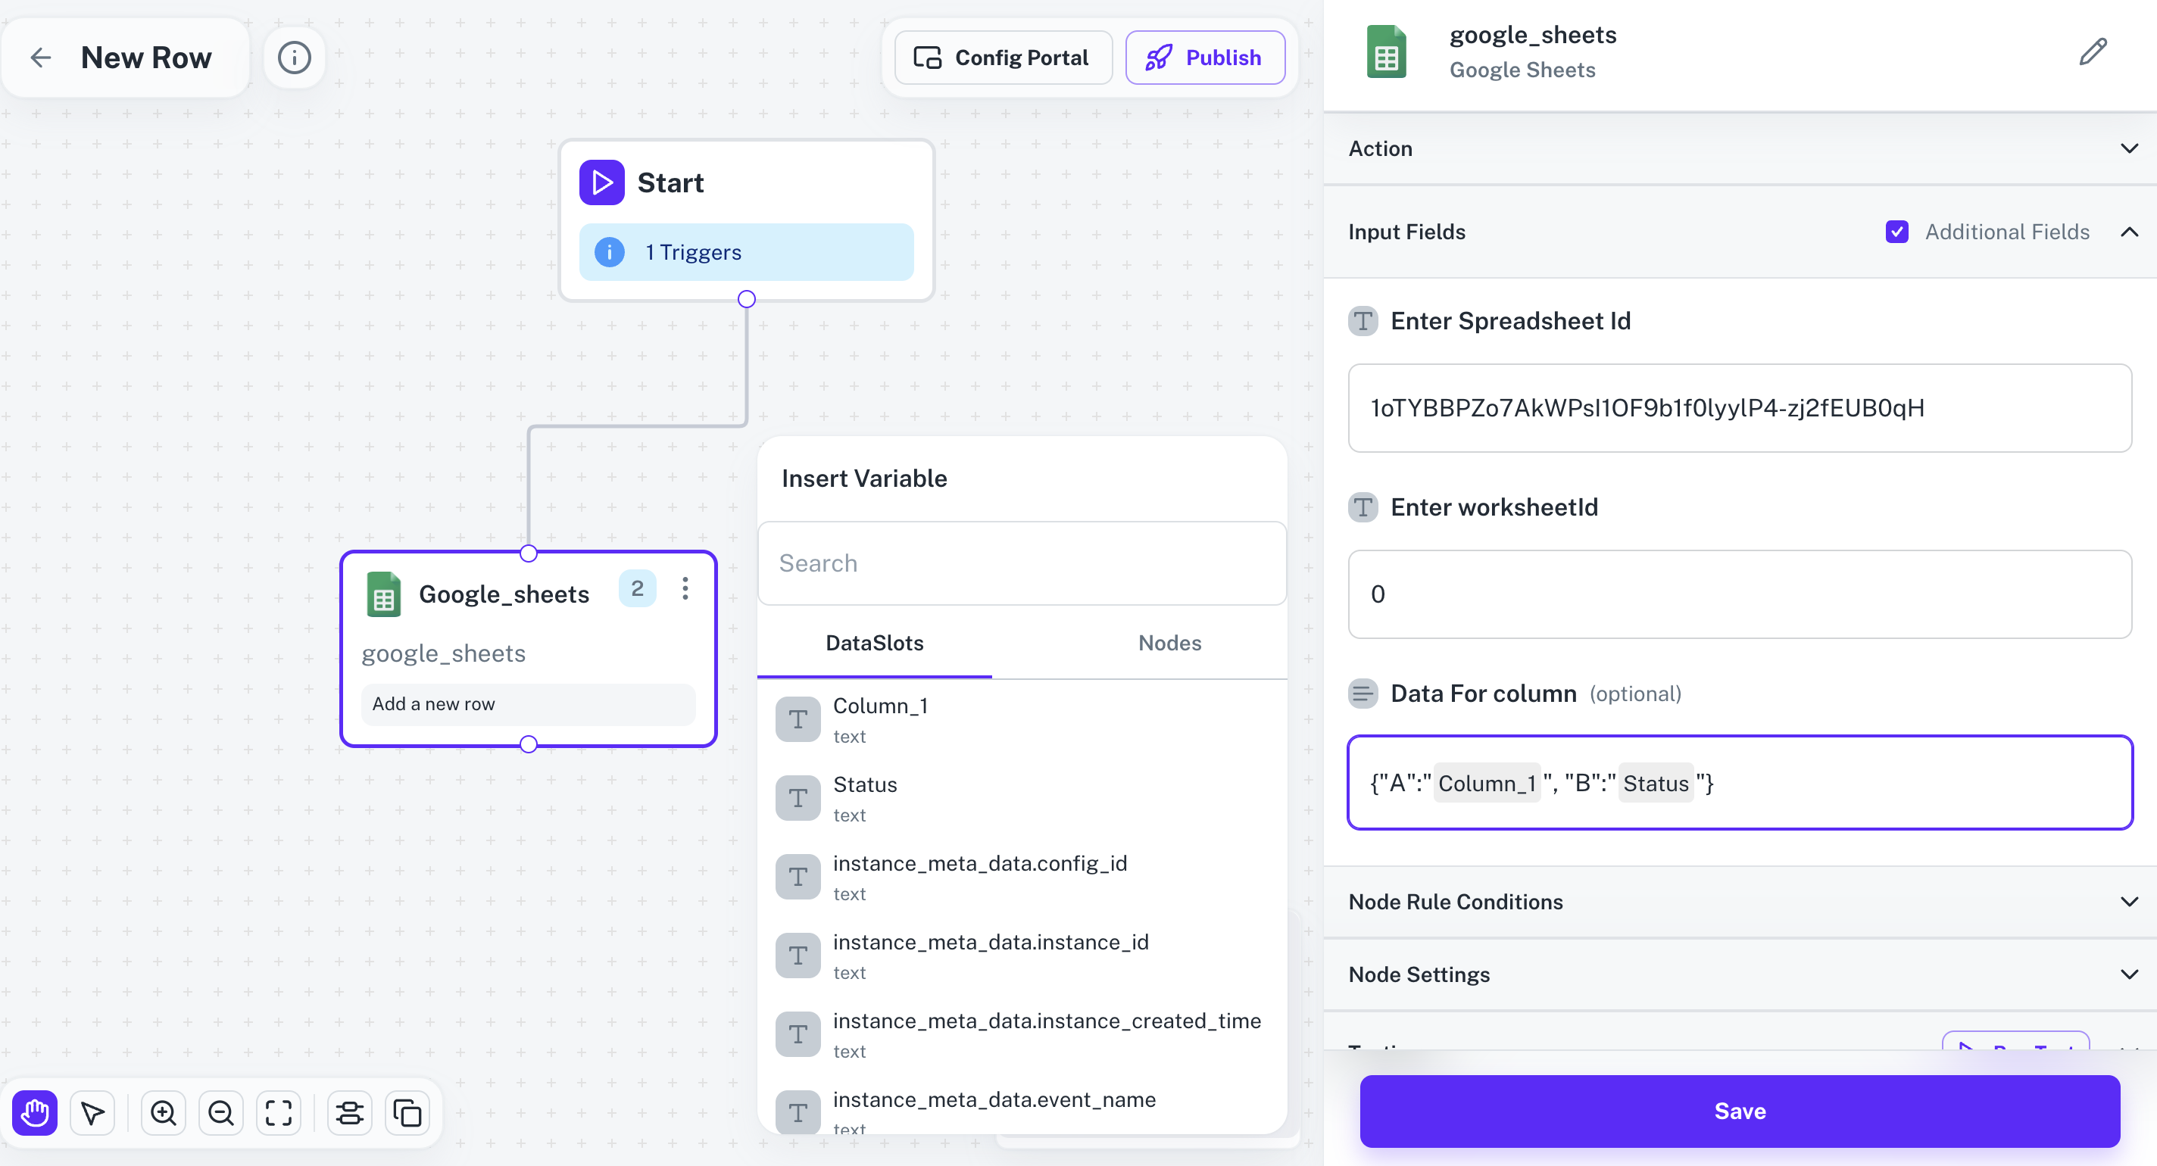Open the three-dot menu on Google_sheets node
The width and height of the screenshot is (2157, 1166).
click(x=685, y=589)
